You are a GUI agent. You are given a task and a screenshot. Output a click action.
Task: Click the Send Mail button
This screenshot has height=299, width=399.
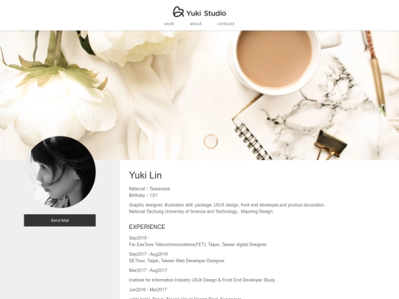coord(60,220)
